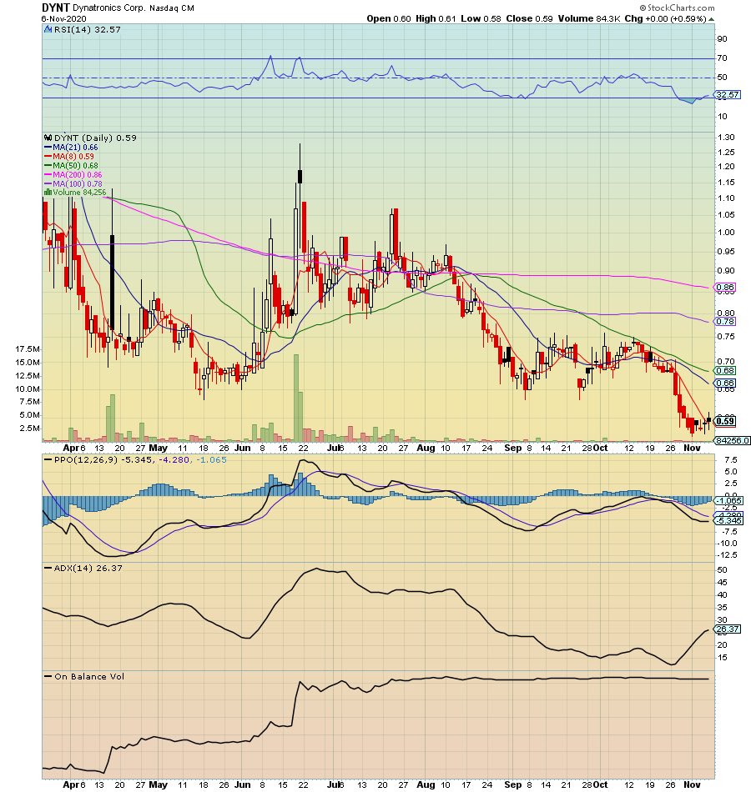The height and width of the screenshot is (792, 751).
Task: Click the Volume 84.3K header value
Action: click(588, 18)
